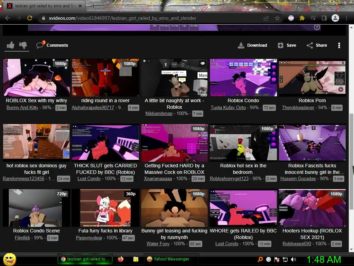The height and width of the screenshot is (266, 354).
Task: Click the Download button
Action: [252, 45]
